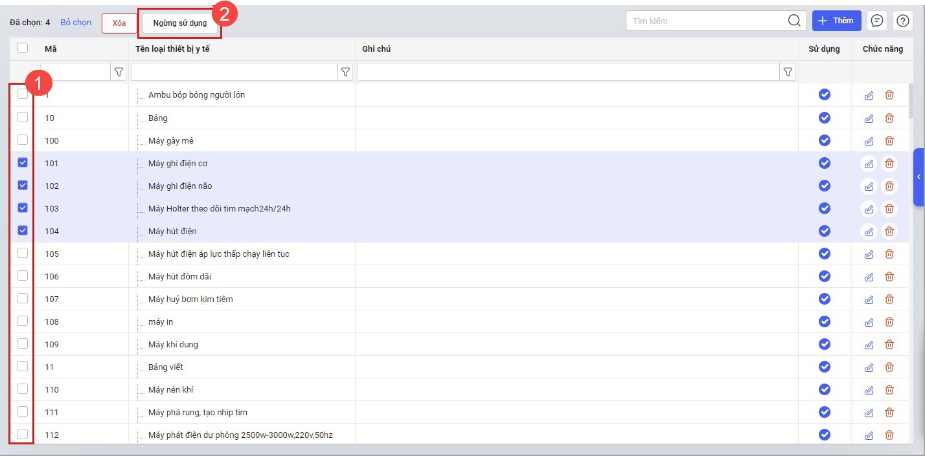Edit the Máy gây mê row
This screenshot has width=925, height=456.
pyautogui.click(x=869, y=141)
